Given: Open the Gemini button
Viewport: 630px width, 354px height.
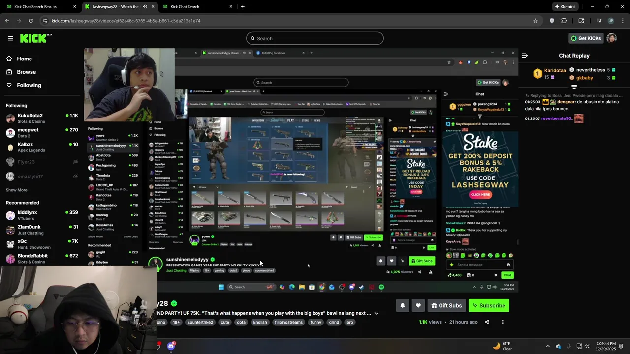Looking at the screenshot, I should point(565,7).
